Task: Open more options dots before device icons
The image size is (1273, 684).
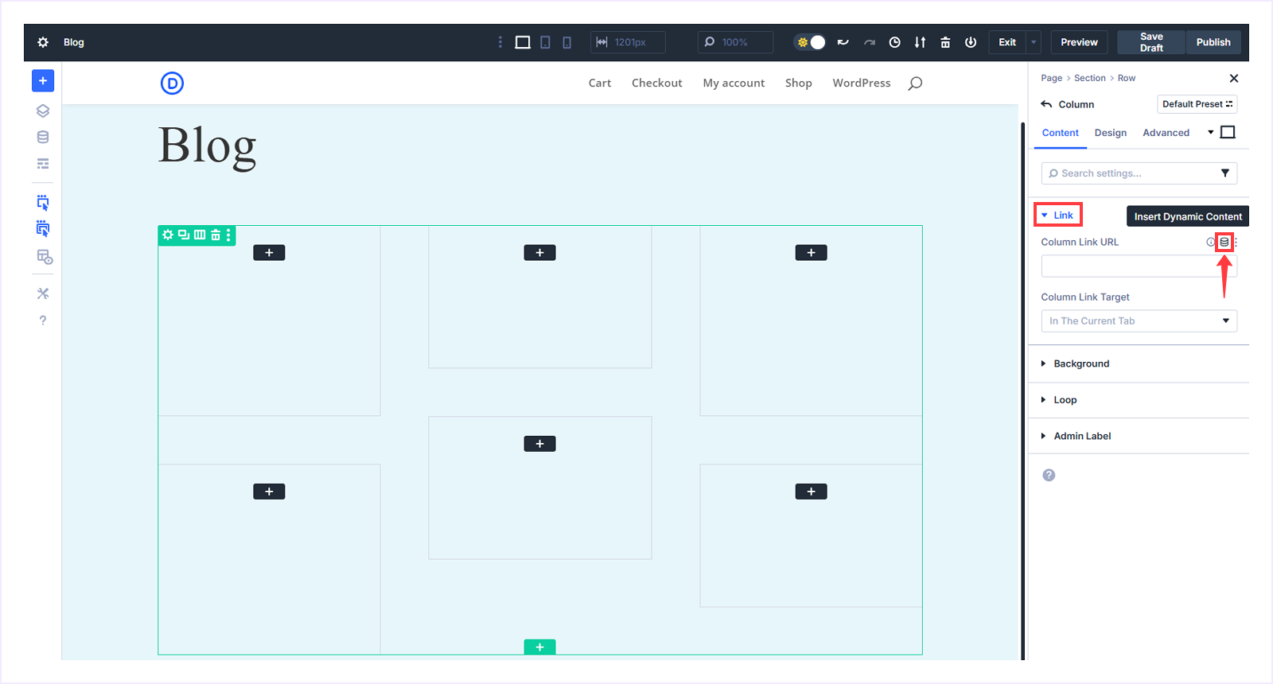Action: [x=500, y=42]
